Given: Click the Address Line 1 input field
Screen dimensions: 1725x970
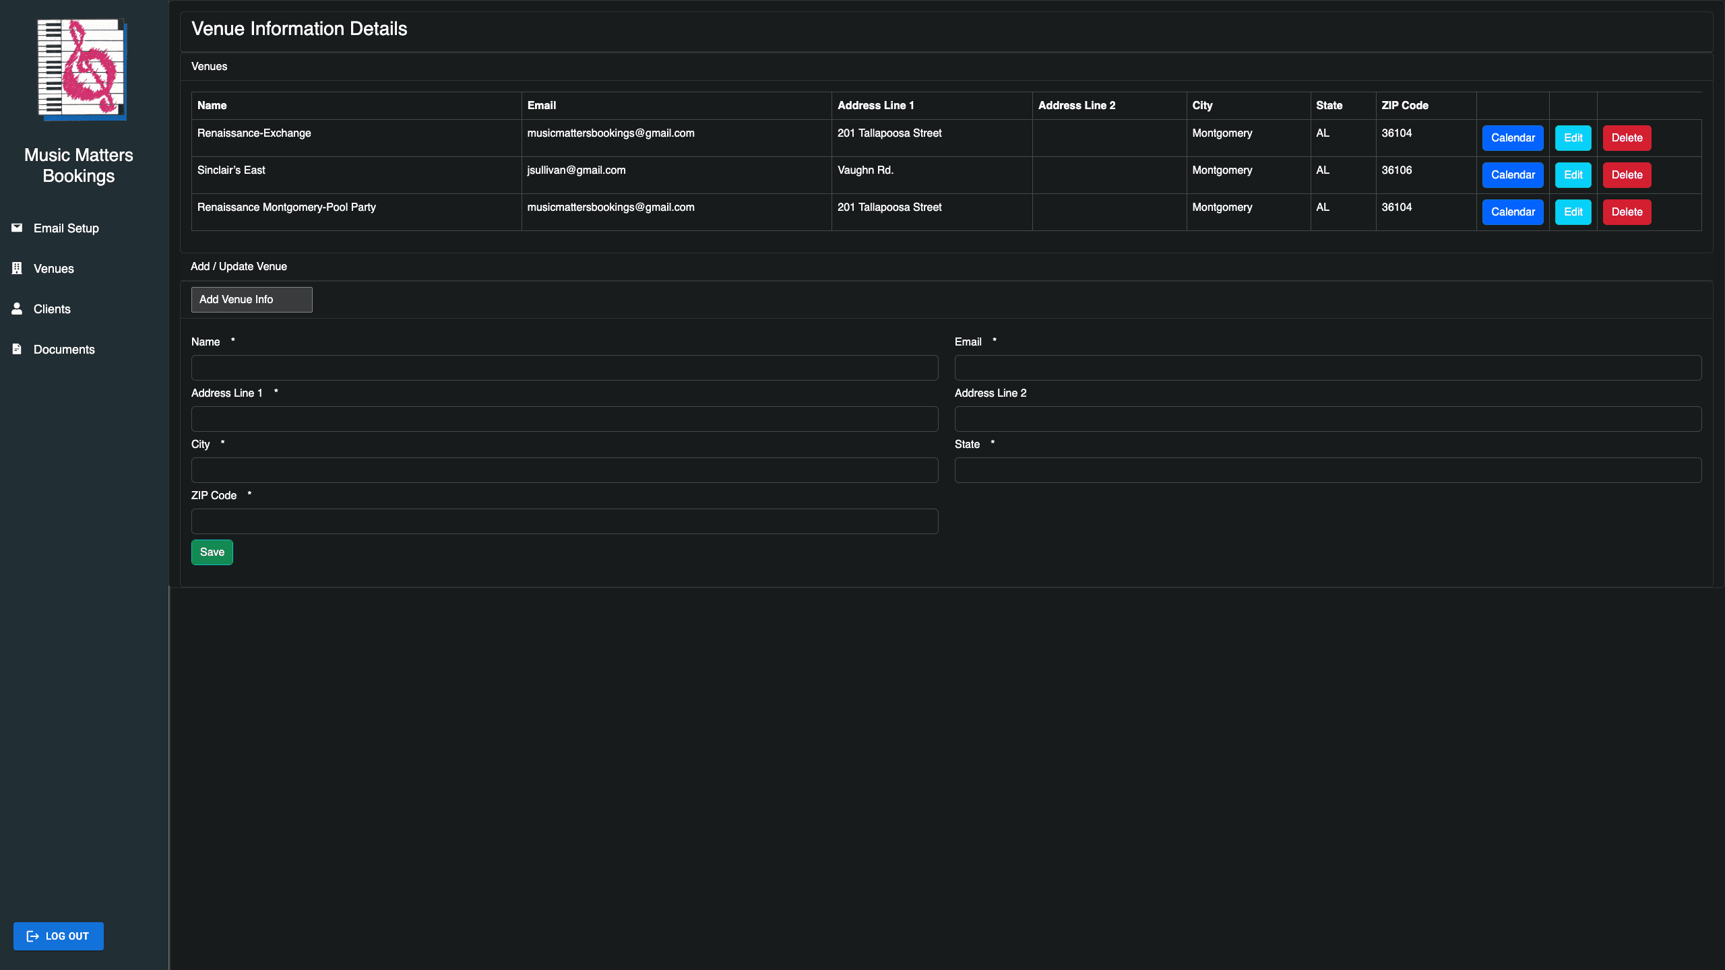Looking at the screenshot, I should coord(564,418).
